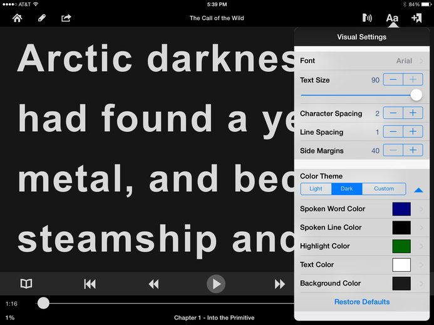Go to the home library icon
434x325 pixels.
(17, 18)
